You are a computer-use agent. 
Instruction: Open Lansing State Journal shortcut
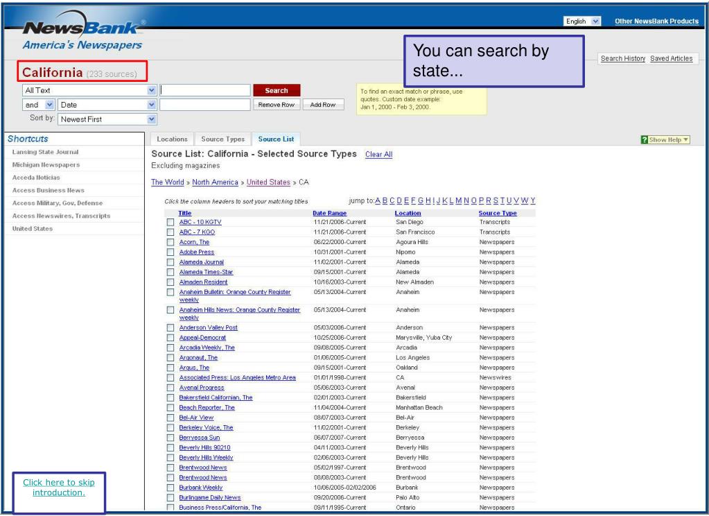45,152
